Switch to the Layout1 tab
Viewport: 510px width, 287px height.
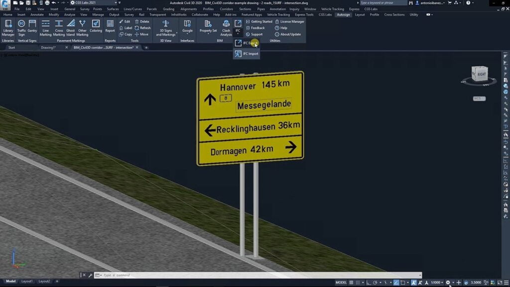tap(27, 282)
